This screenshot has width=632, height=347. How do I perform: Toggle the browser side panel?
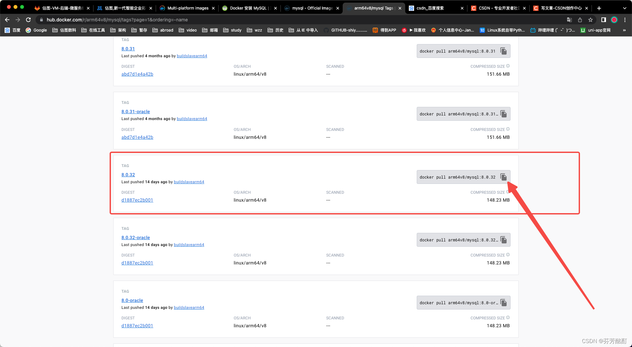click(603, 20)
